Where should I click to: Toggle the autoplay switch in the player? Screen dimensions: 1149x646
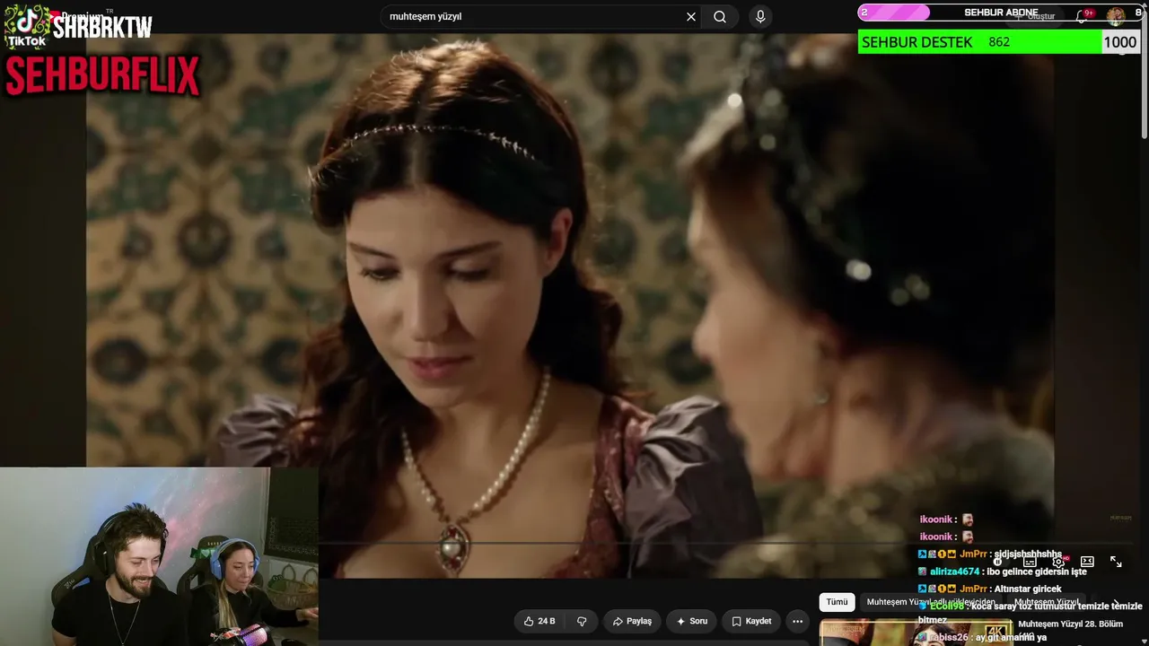click(x=997, y=562)
